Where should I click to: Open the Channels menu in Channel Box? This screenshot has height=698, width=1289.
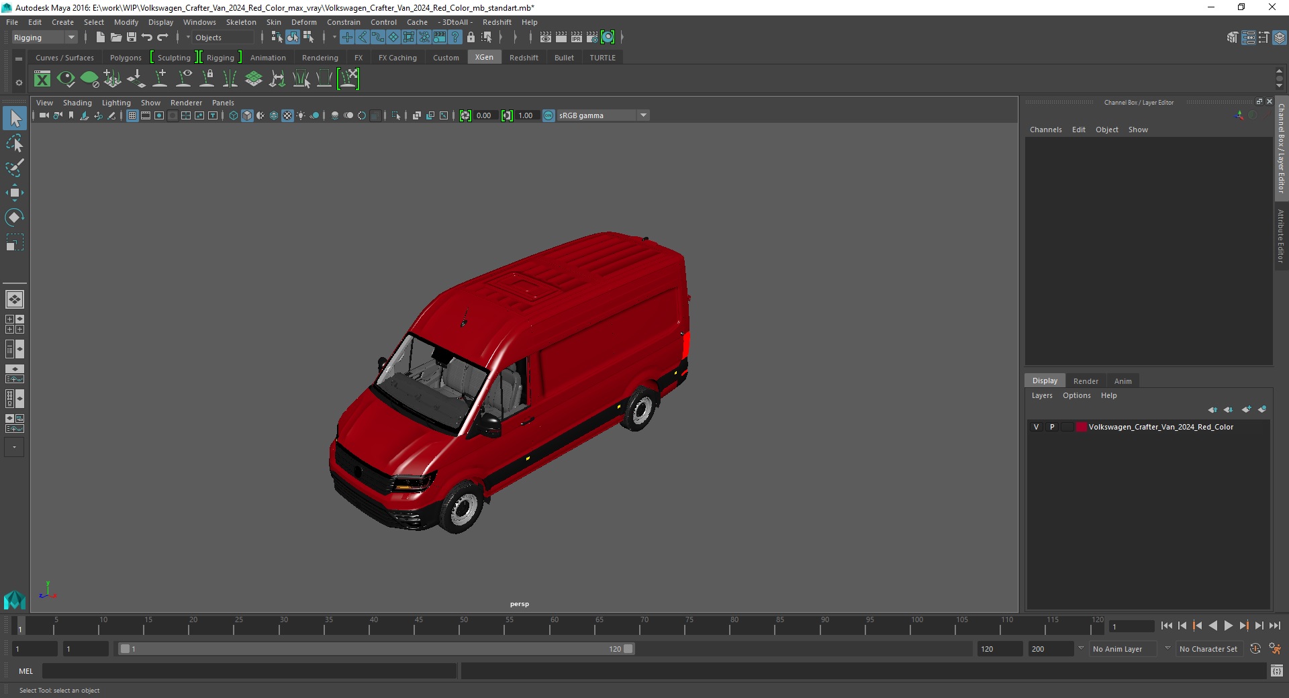pos(1045,130)
